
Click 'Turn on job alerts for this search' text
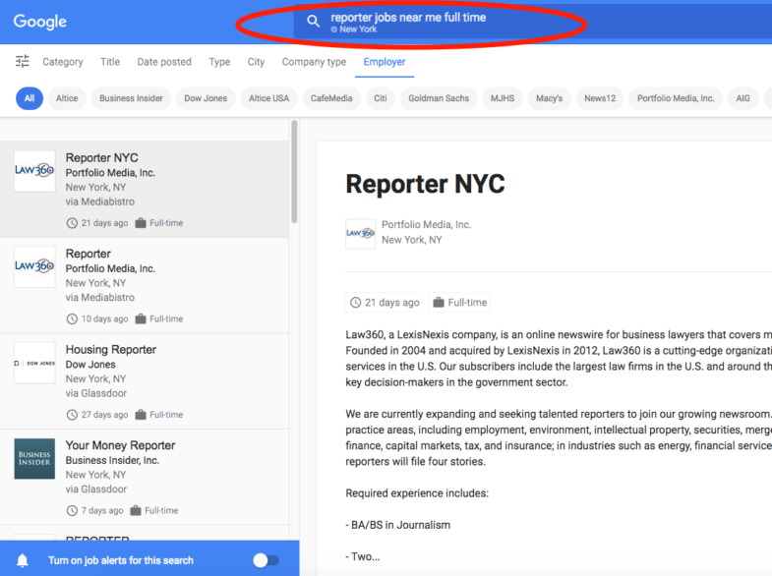pos(121,560)
